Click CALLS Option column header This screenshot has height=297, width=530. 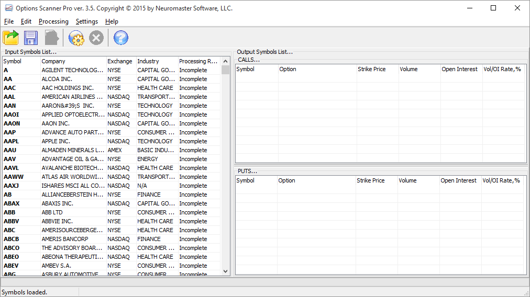(x=317, y=69)
